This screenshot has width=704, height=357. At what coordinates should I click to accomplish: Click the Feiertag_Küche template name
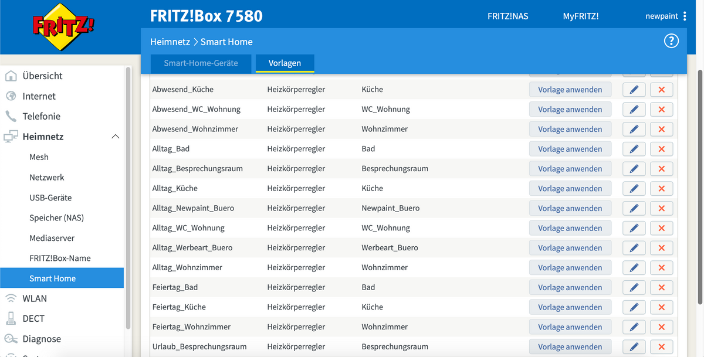179,307
